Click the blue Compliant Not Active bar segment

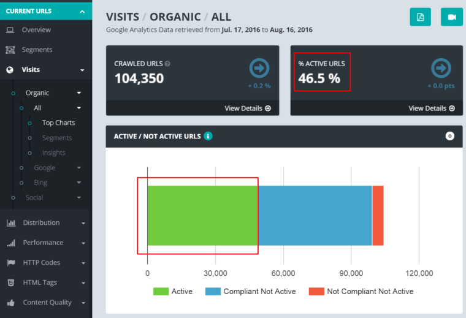click(x=315, y=216)
